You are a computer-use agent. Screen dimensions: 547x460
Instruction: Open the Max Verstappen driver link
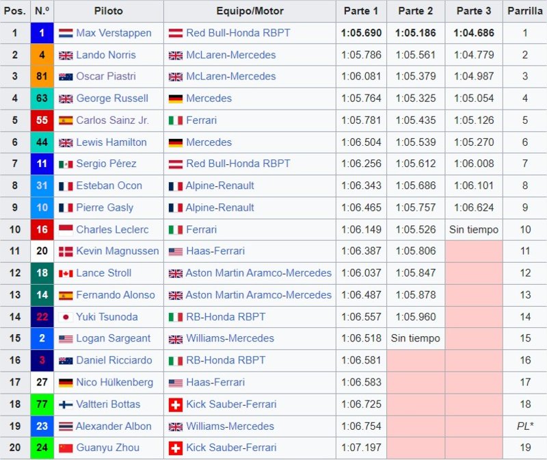click(x=114, y=33)
